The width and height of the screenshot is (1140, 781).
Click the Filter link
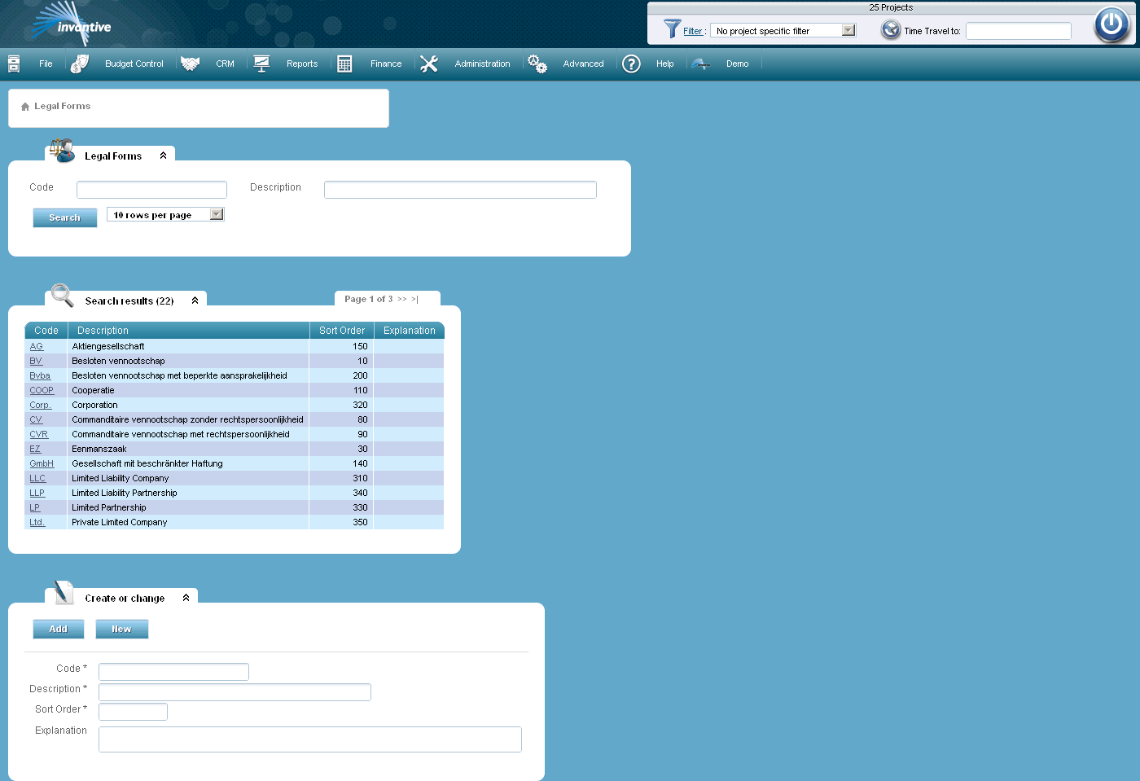tap(692, 31)
